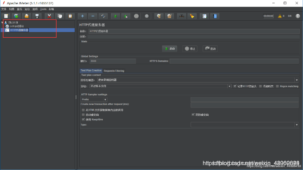
Task: Click the Shutdown round gray icon
Action: pos(147,16)
